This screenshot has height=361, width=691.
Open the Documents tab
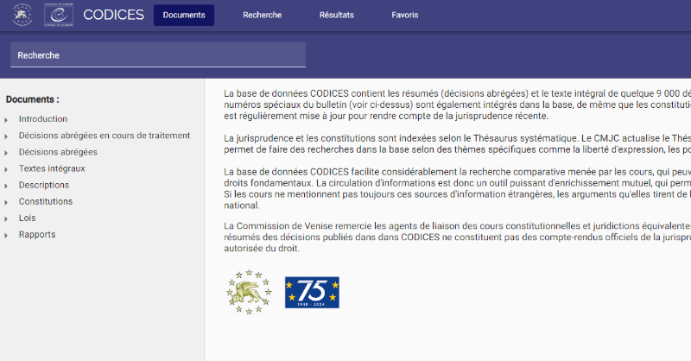pos(184,15)
